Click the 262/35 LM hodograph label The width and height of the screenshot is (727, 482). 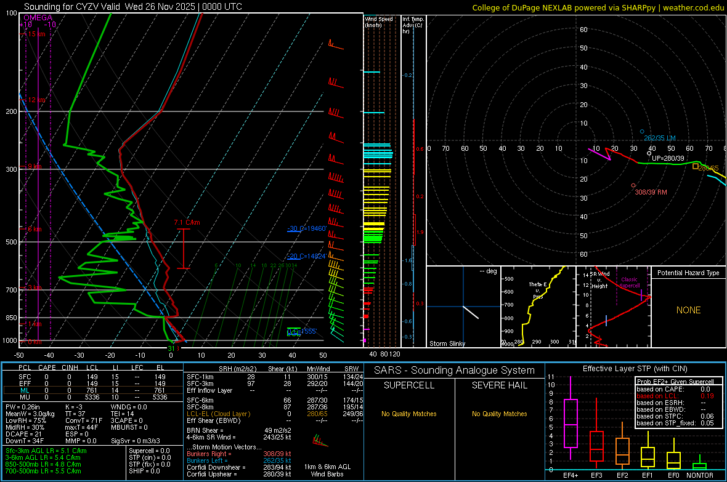[659, 138]
